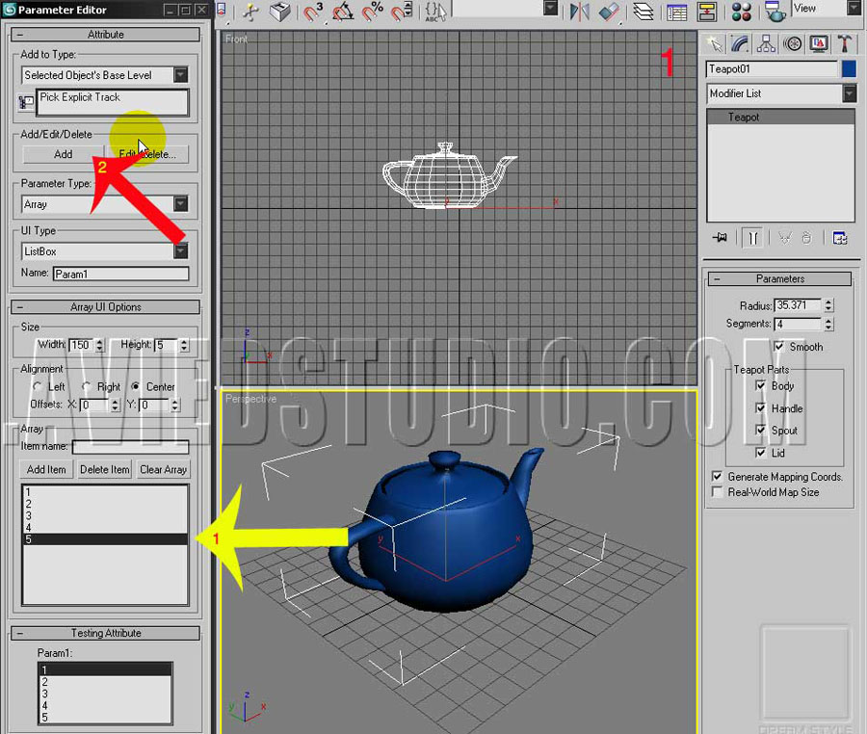Collapse the Parameters rollout
The image size is (867, 734).
pos(779,278)
